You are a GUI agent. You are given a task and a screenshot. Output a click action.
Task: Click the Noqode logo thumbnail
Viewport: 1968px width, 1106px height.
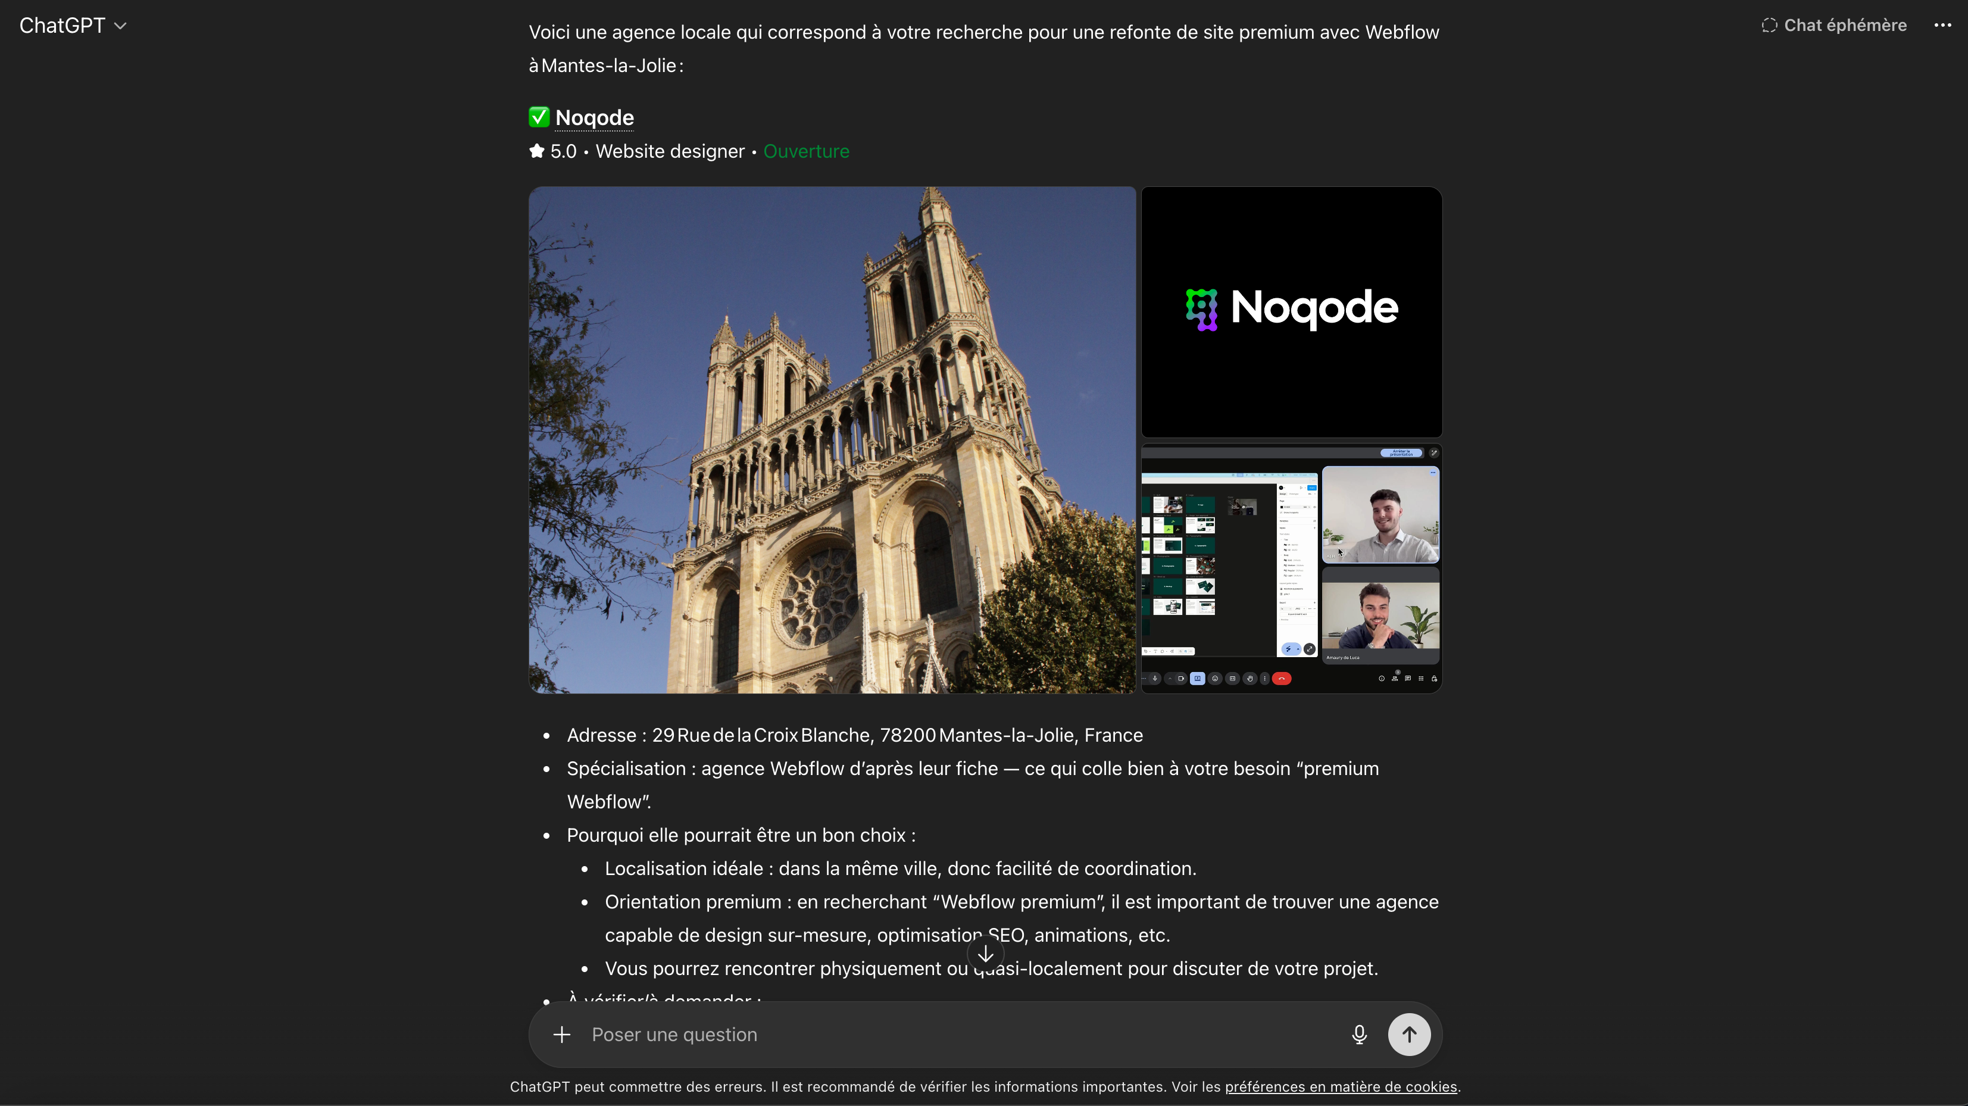1291,311
